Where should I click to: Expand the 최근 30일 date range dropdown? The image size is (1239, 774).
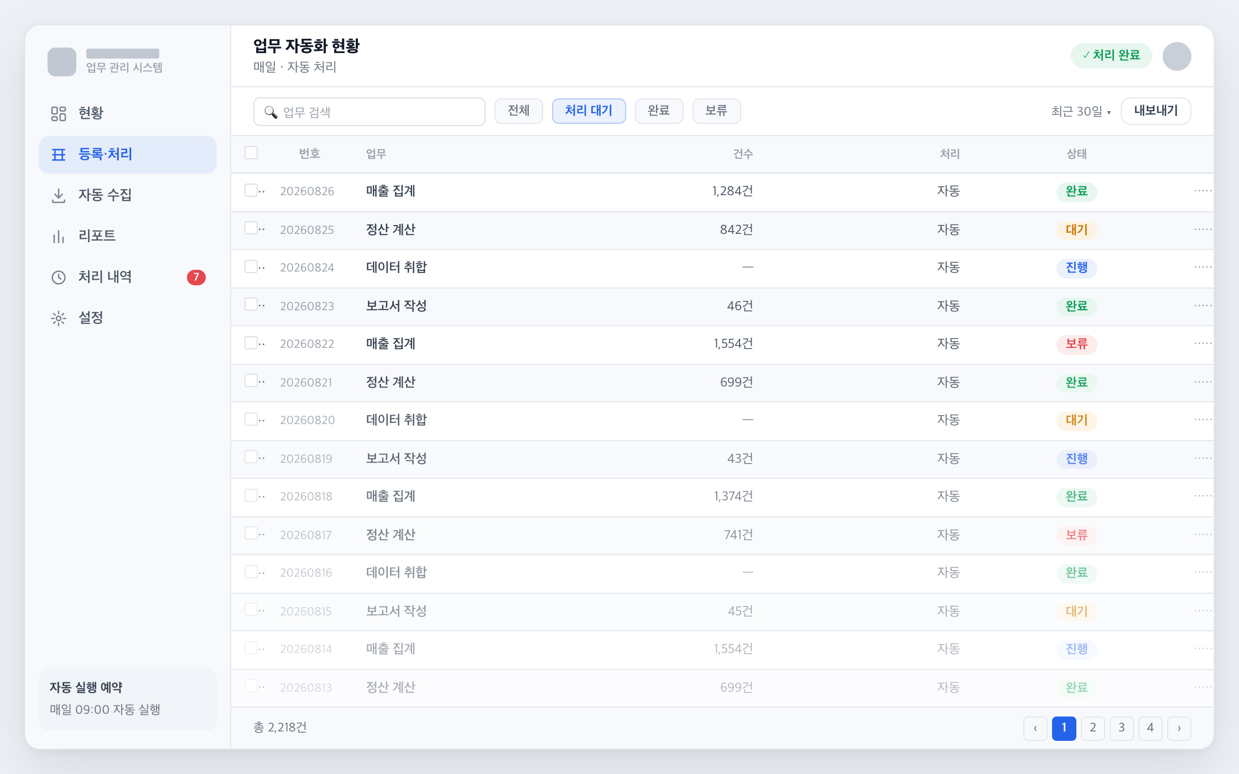[1081, 112]
